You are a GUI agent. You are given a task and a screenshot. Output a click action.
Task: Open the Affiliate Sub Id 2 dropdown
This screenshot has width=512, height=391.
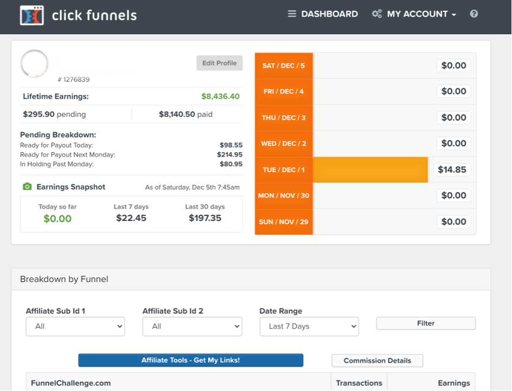[192, 327]
